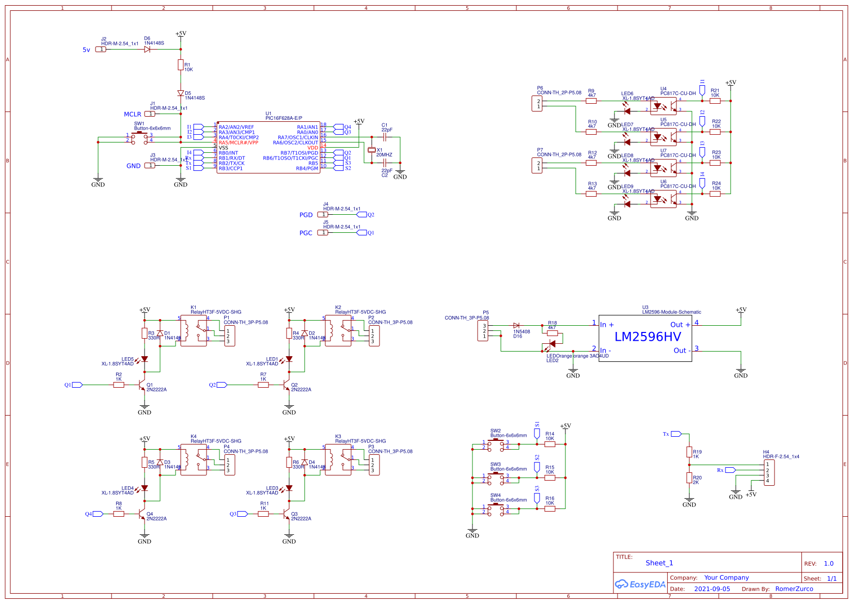853x604 pixels.
Task: Click the crystal X1 20MHZ symbol
Action: [372, 149]
